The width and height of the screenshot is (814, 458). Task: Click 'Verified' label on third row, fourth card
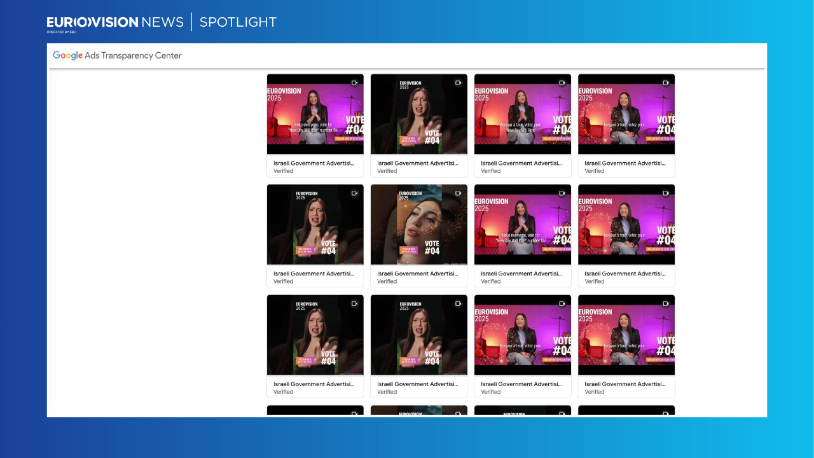pos(595,392)
